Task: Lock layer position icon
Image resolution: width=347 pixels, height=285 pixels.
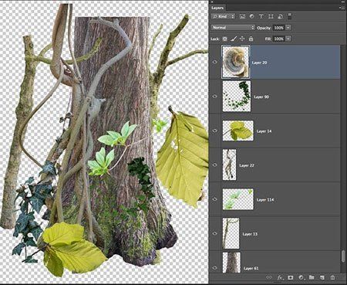Action: pyautogui.click(x=242, y=39)
